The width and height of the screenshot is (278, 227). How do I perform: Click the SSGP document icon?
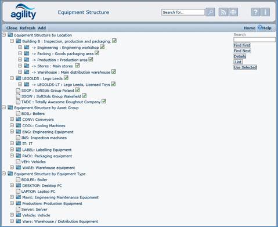18,91
